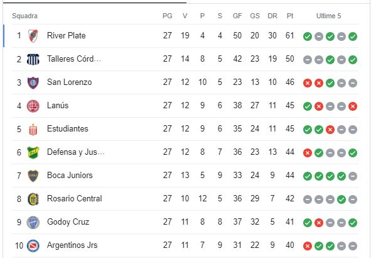The height and width of the screenshot is (258, 371).
Task: Click the Defensa y Justicia crest
Action: 33,152
